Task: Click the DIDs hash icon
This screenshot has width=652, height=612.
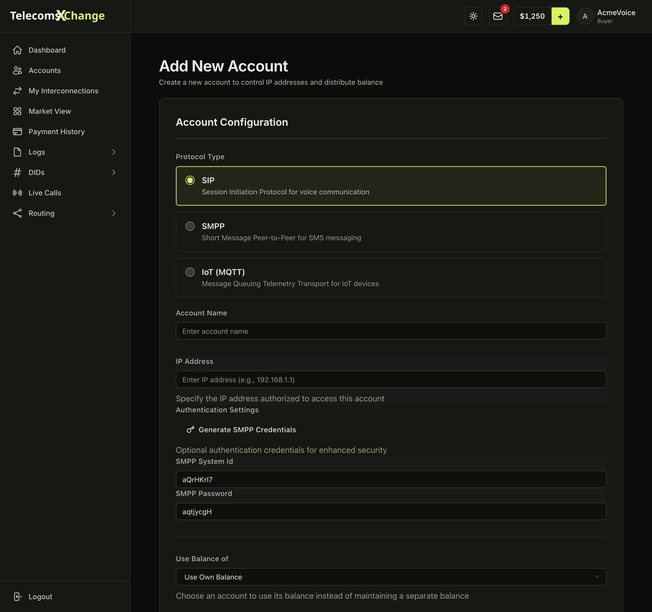Action: (x=17, y=173)
